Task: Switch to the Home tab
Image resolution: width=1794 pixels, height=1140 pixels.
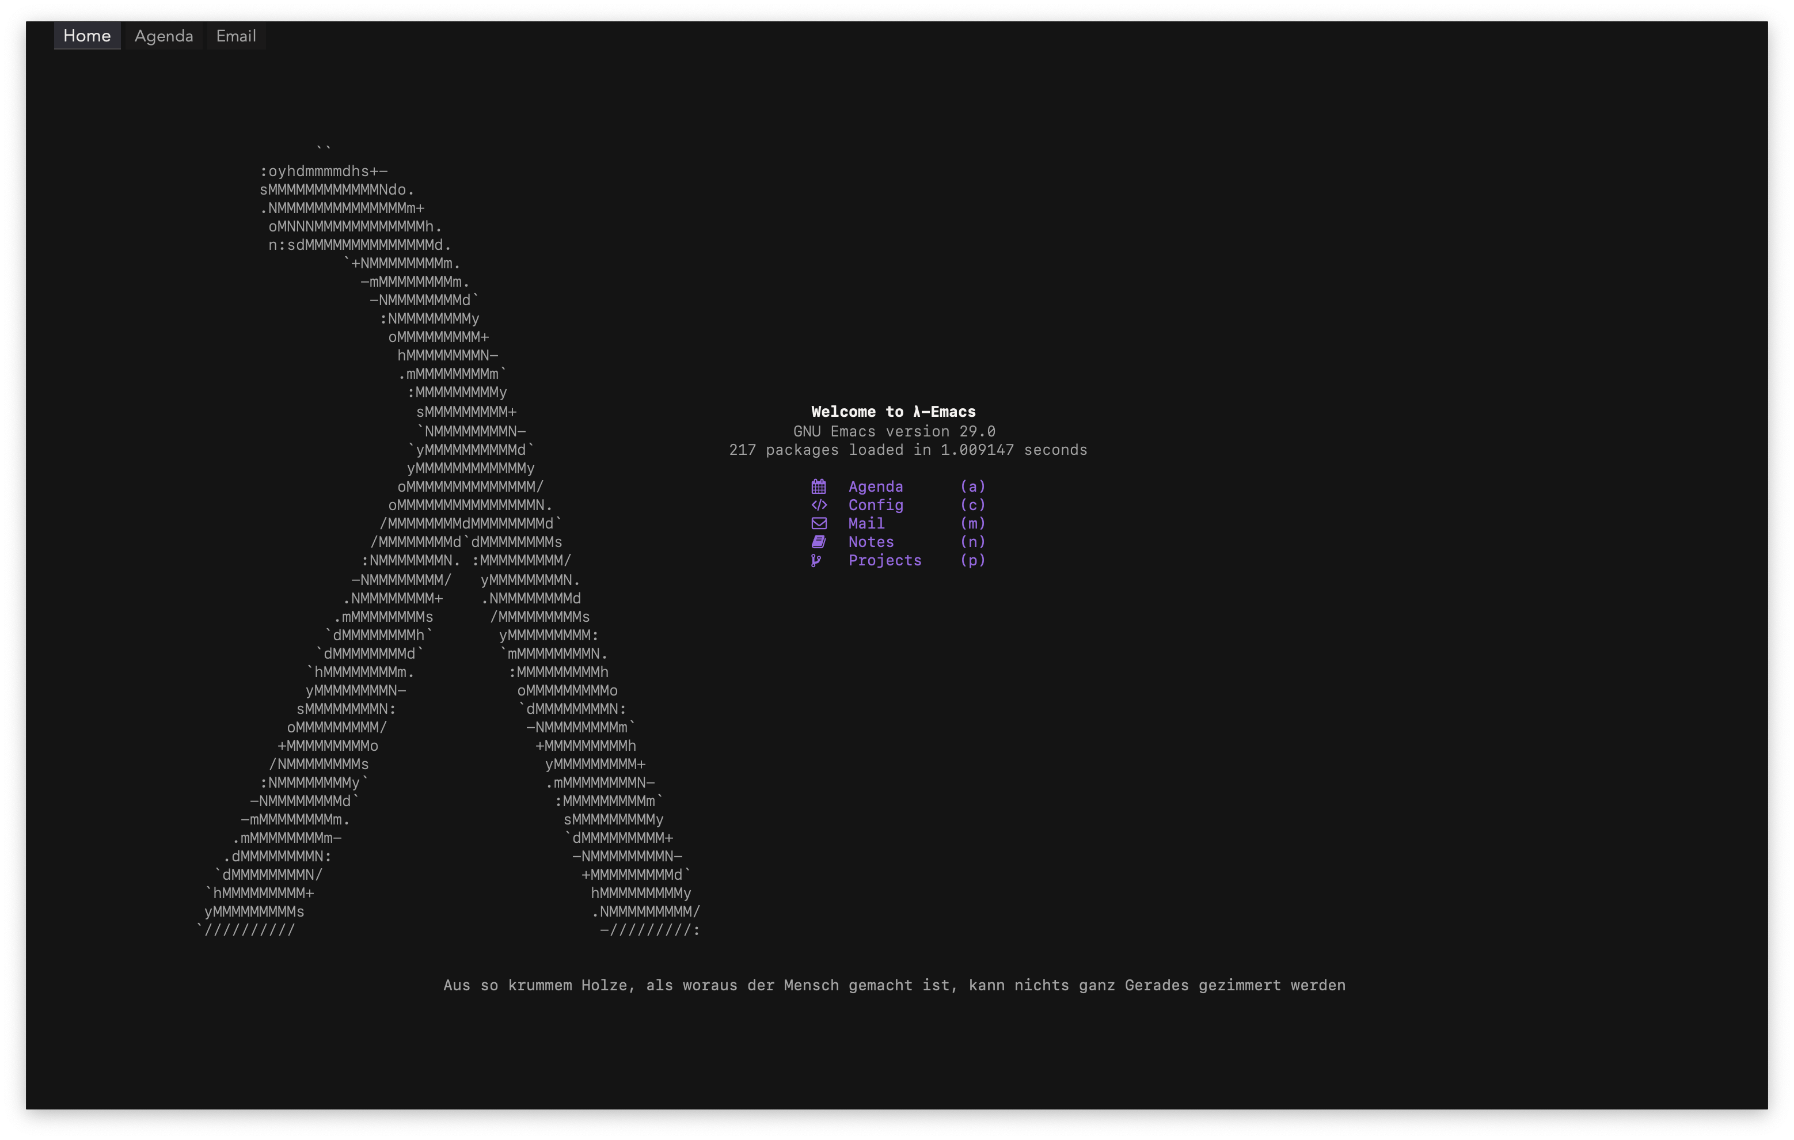Action: pyautogui.click(x=86, y=36)
